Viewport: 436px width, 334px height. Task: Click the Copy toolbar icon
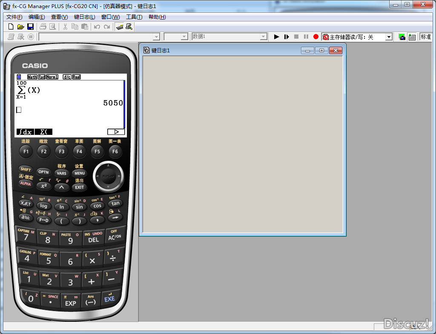(75, 27)
